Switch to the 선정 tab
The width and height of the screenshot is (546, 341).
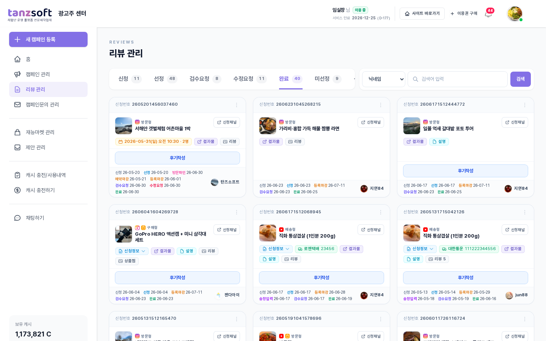point(165,79)
